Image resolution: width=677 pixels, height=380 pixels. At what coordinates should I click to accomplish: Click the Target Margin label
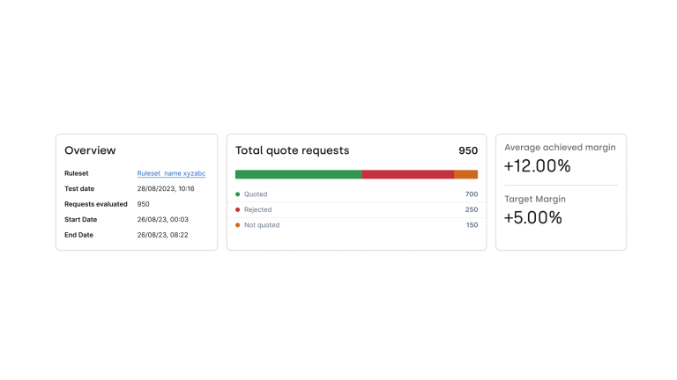[x=535, y=199]
